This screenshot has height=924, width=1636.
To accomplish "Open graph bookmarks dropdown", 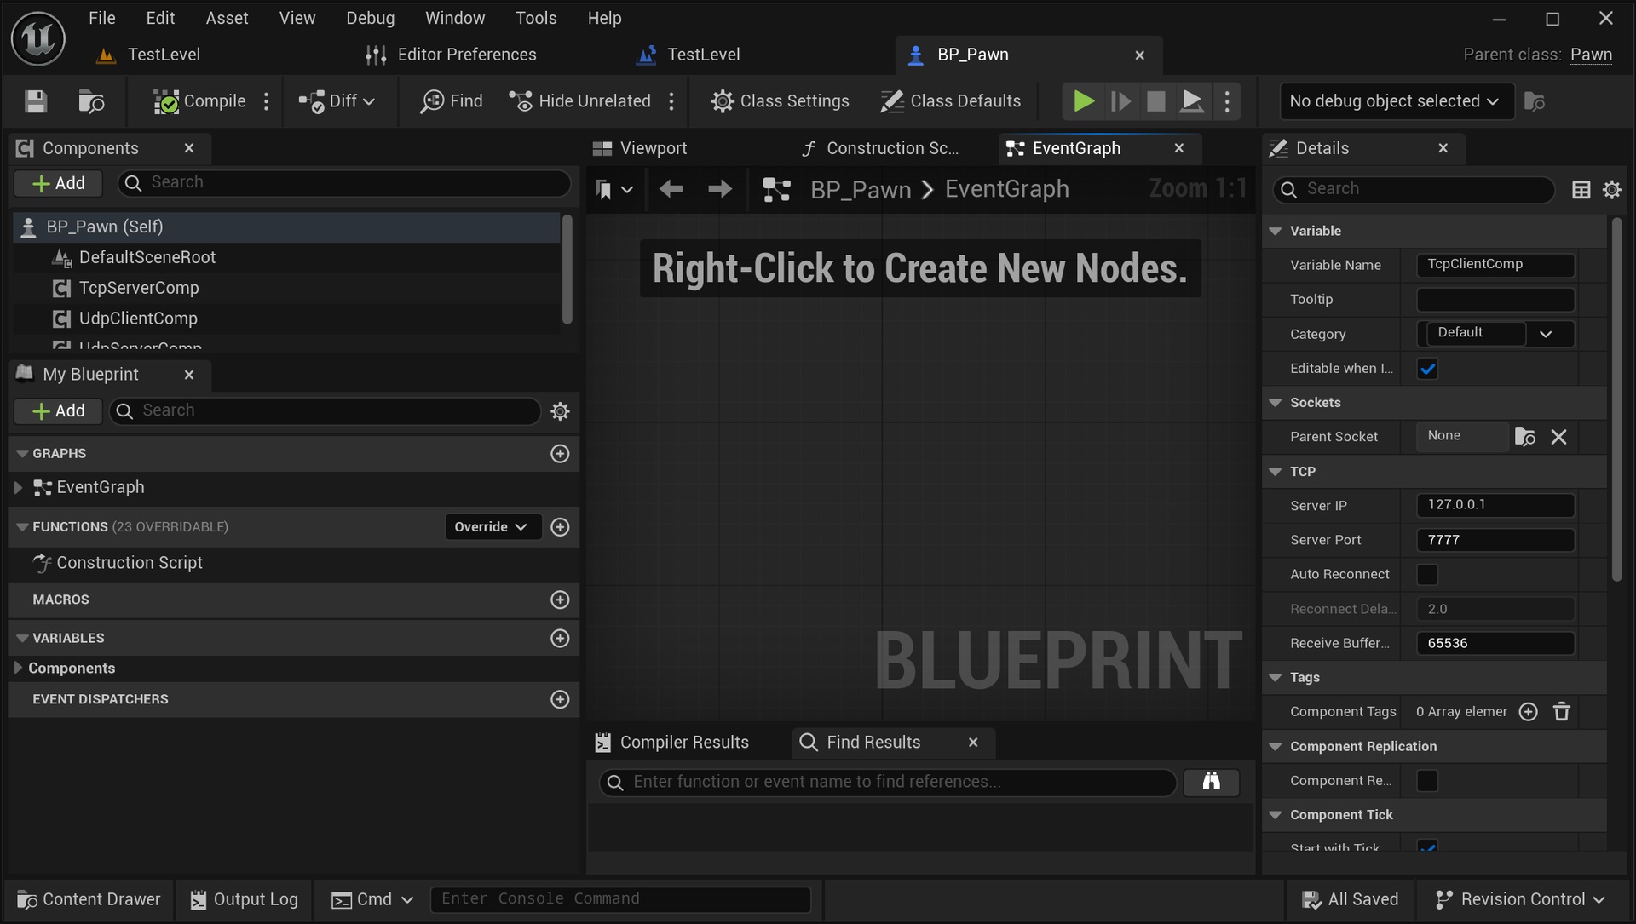I will 613,189.
